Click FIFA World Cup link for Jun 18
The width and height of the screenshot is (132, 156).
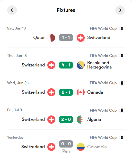[103, 56]
